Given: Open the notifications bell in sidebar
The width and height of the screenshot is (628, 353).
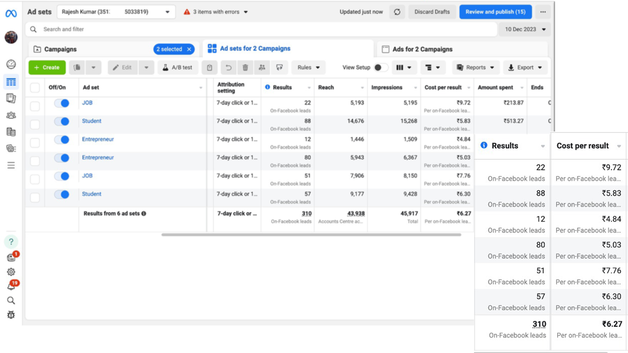Looking at the screenshot, I should coord(11,286).
